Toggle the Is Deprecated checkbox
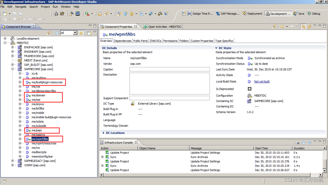Viewport: 328px width, 185px height. click(250, 89)
